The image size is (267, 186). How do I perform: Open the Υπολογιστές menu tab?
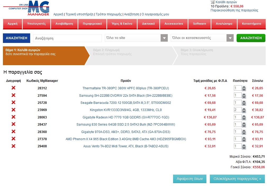(37, 24)
